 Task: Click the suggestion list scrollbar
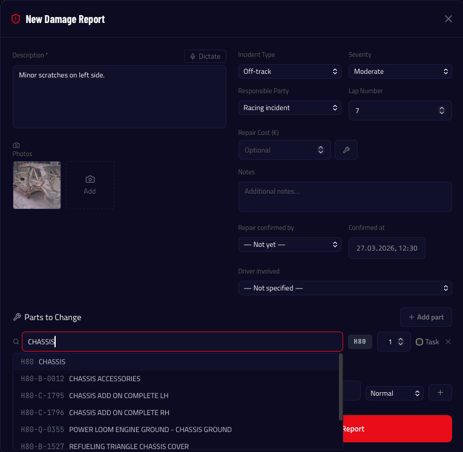341,387
